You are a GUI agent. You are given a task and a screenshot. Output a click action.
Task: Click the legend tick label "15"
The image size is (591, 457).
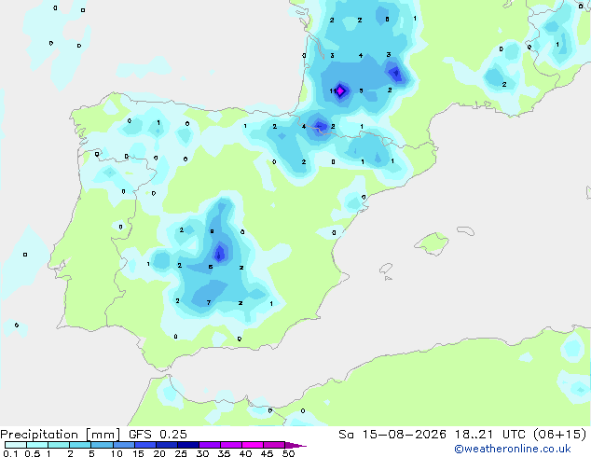pyautogui.click(x=138, y=453)
